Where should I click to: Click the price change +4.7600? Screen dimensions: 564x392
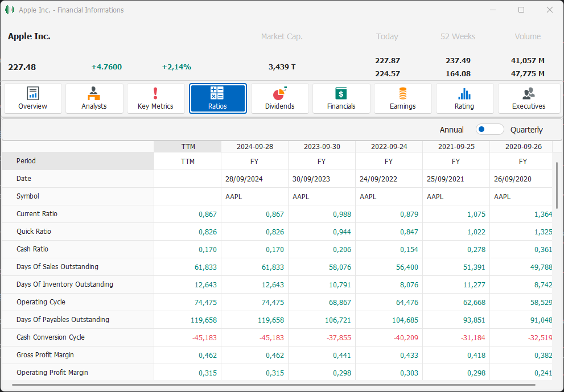(106, 67)
